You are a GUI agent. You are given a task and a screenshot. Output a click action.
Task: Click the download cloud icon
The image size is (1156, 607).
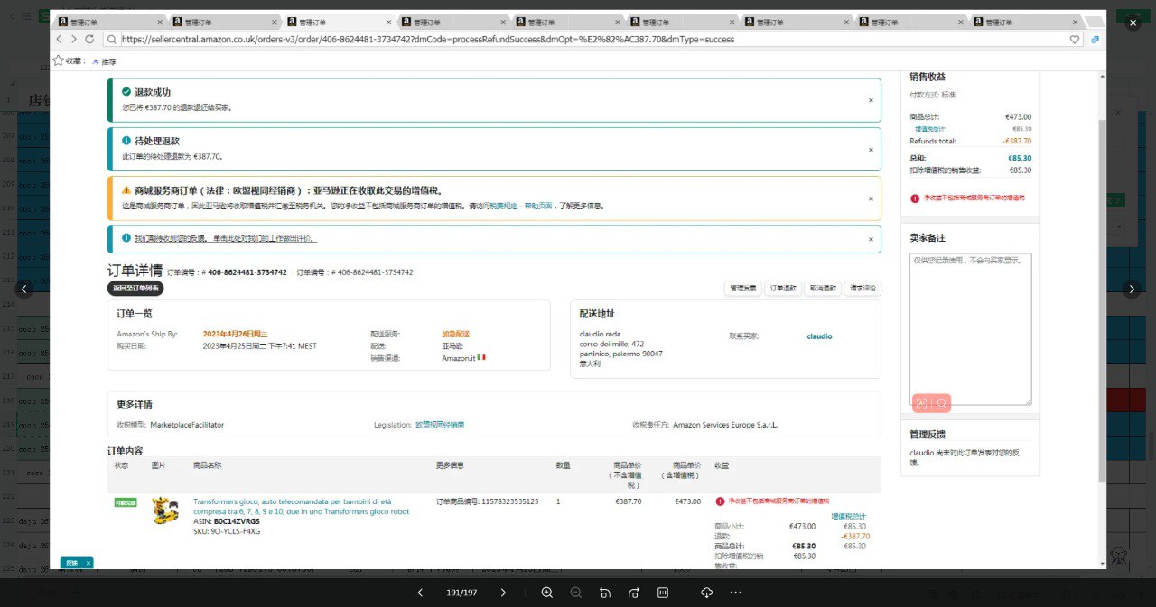[x=706, y=593]
